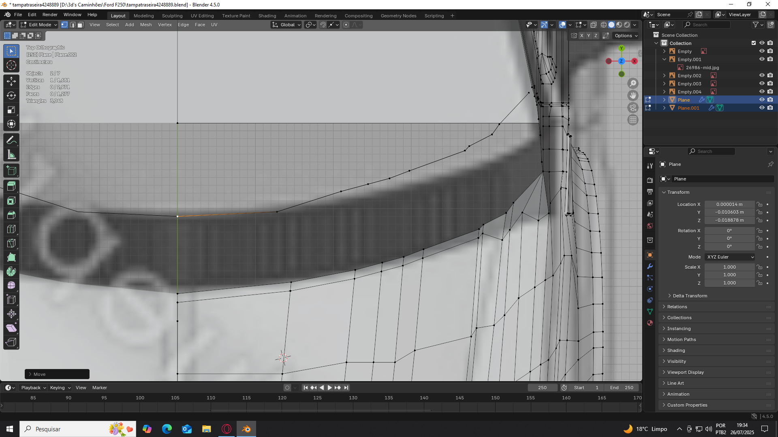
Task: Expand the Delta Transform panel
Action: pos(690,296)
